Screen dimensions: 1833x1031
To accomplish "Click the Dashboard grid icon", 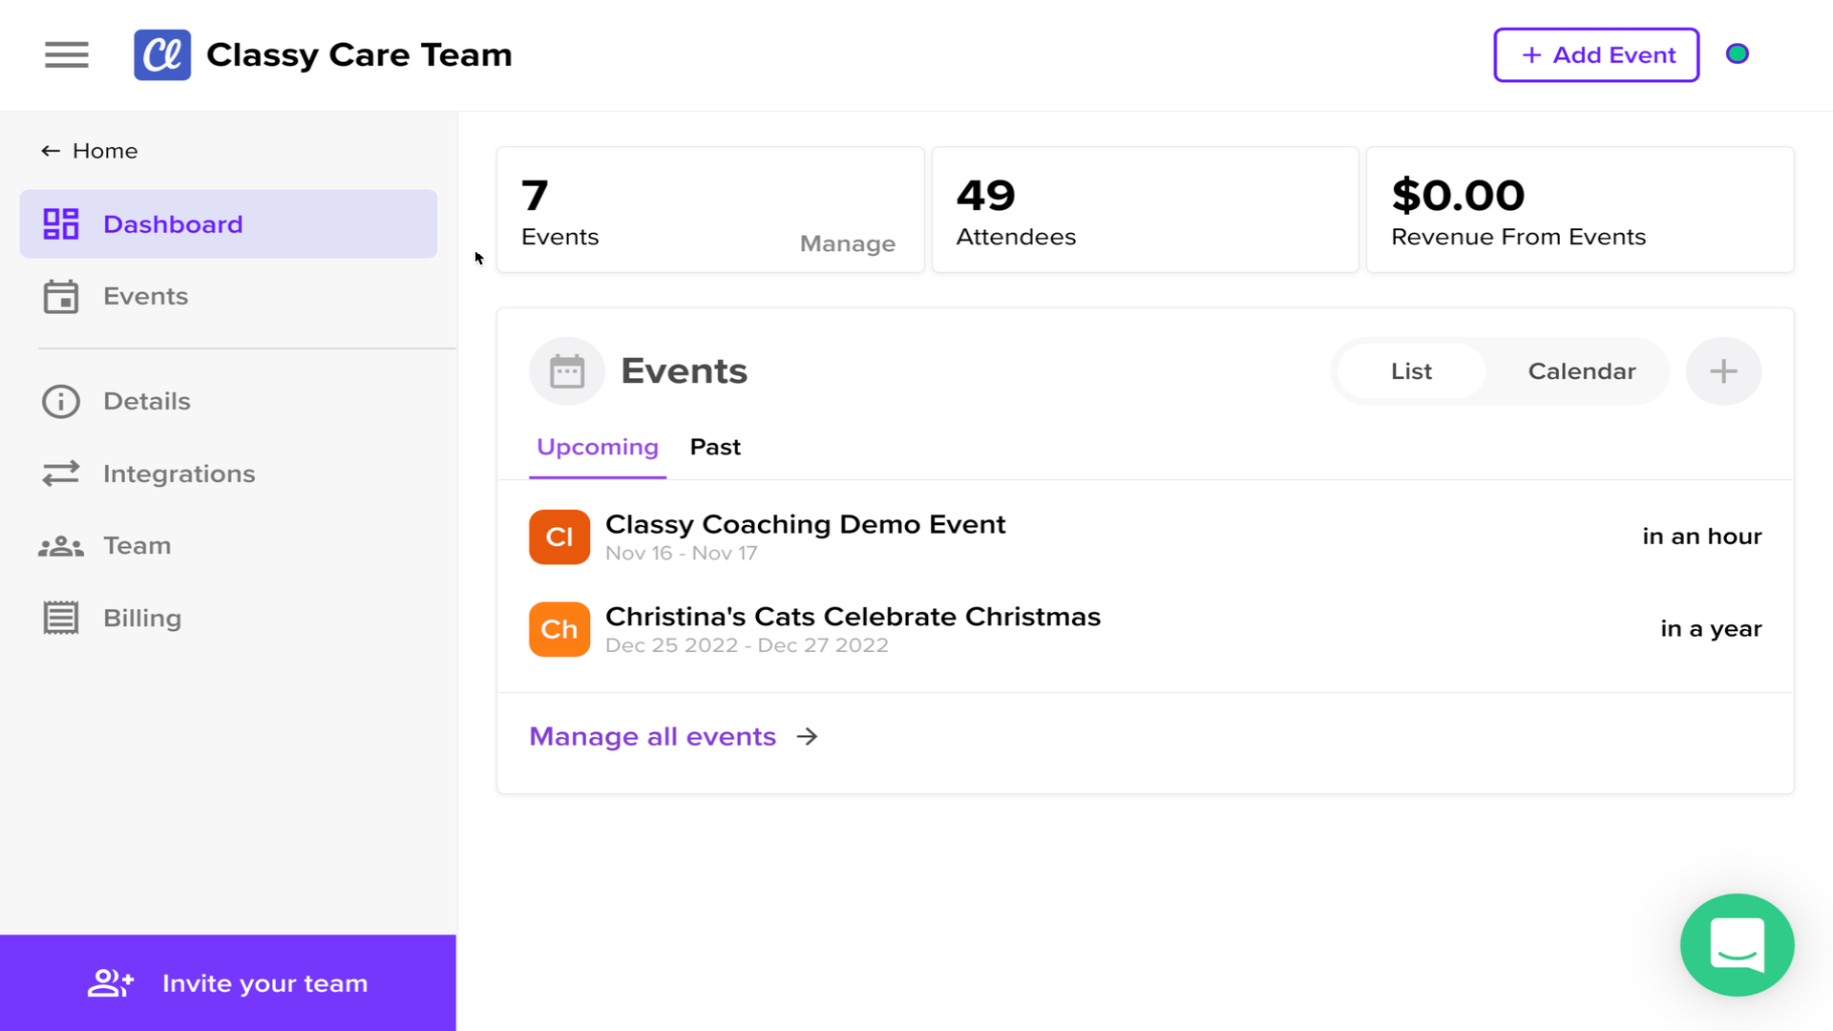I will click(x=61, y=223).
